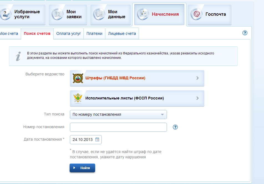Focus the Номер постановления input field
This screenshot has height=184, width=264.
tap(118, 127)
